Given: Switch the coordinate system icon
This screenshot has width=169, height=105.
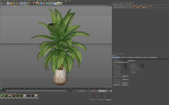Looking at the screenshot, I should coord(29,3).
